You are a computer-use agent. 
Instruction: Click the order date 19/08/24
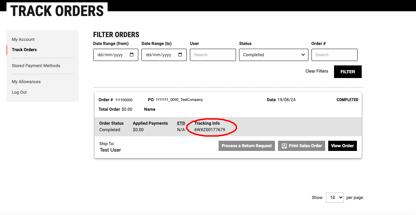(287, 100)
